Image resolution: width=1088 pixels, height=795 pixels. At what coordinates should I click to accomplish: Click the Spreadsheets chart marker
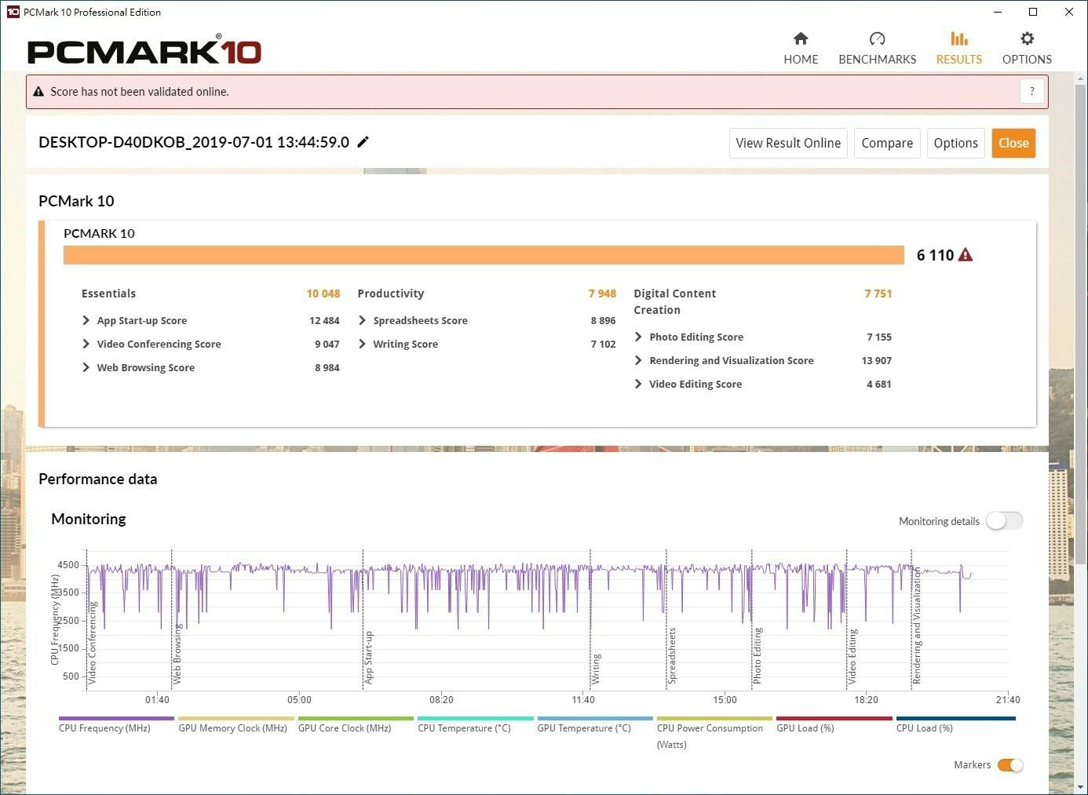672,655
